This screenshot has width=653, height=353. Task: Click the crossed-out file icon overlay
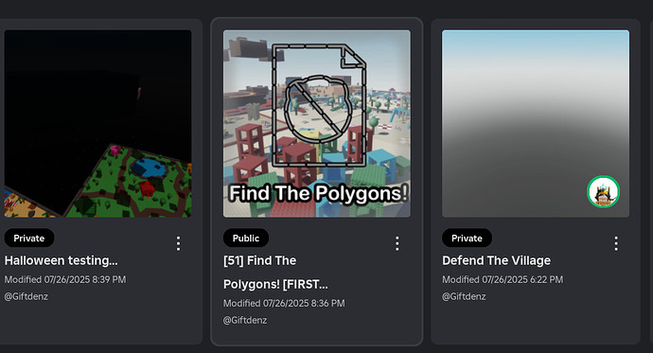point(319,105)
